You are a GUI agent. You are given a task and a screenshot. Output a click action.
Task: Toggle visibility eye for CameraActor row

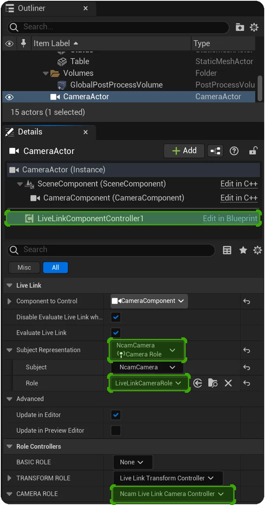(9, 97)
